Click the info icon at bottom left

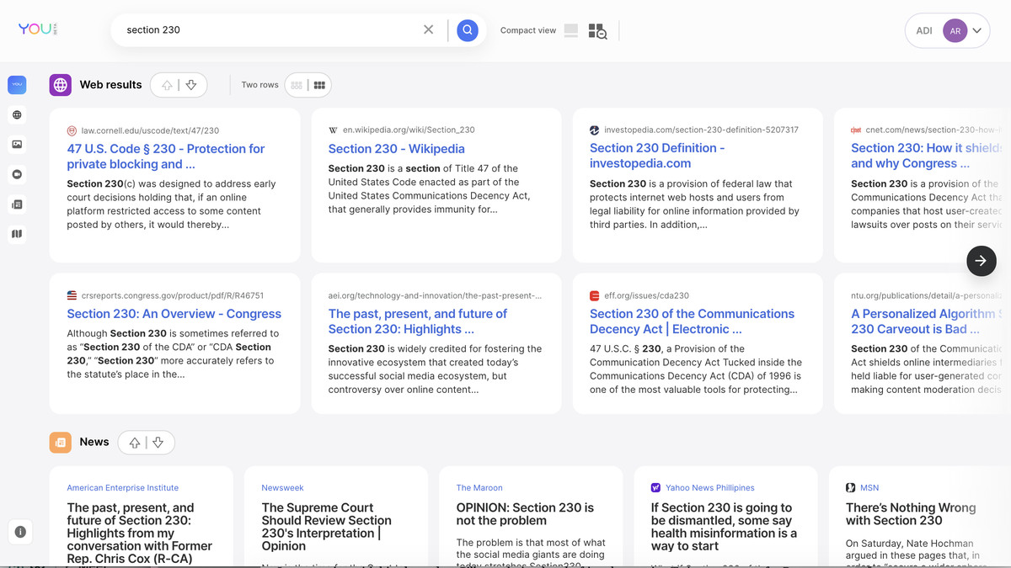coord(20,532)
